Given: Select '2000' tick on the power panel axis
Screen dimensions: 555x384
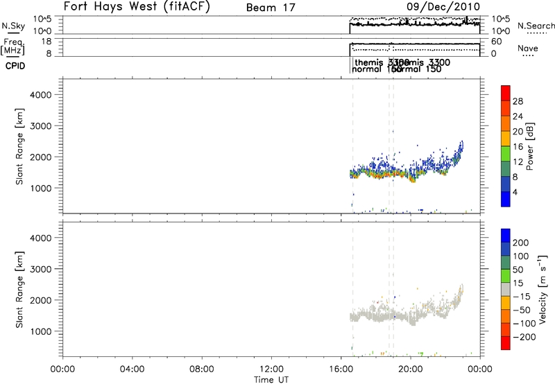Looking at the screenshot, I should pos(40,157).
